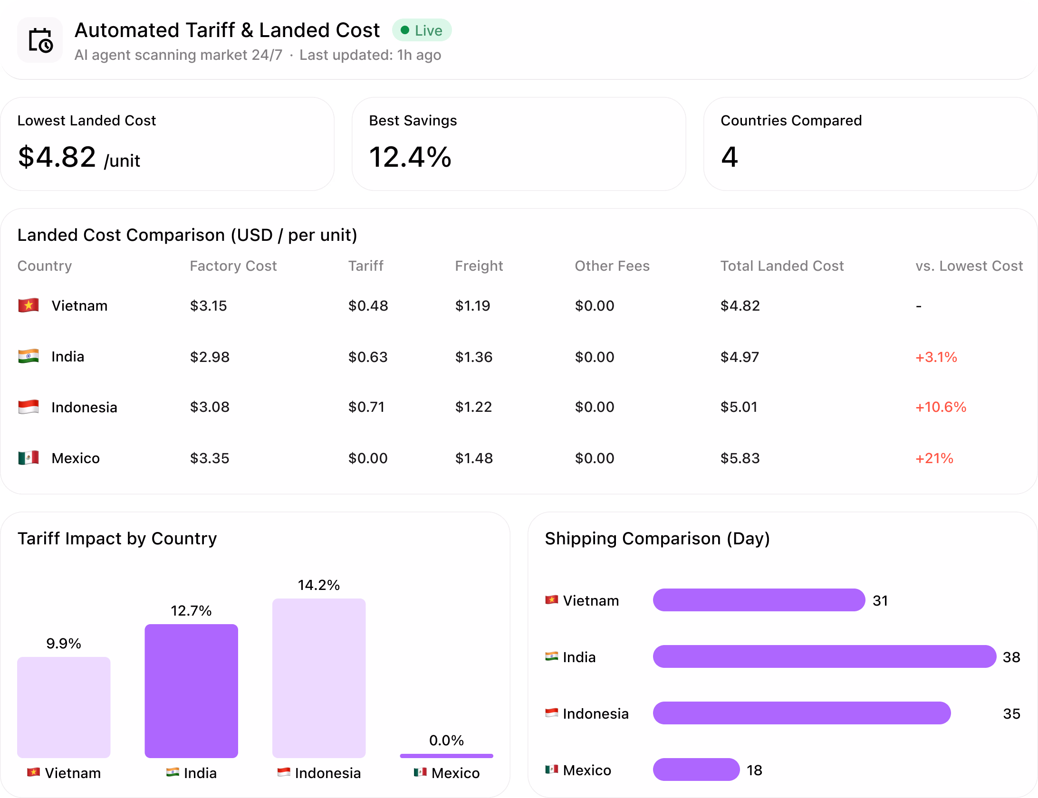Image resolution: width=1038 pixels, height=798 pixels.
Task: Click the Mexico flag in cost table
Action: point(29,458)
